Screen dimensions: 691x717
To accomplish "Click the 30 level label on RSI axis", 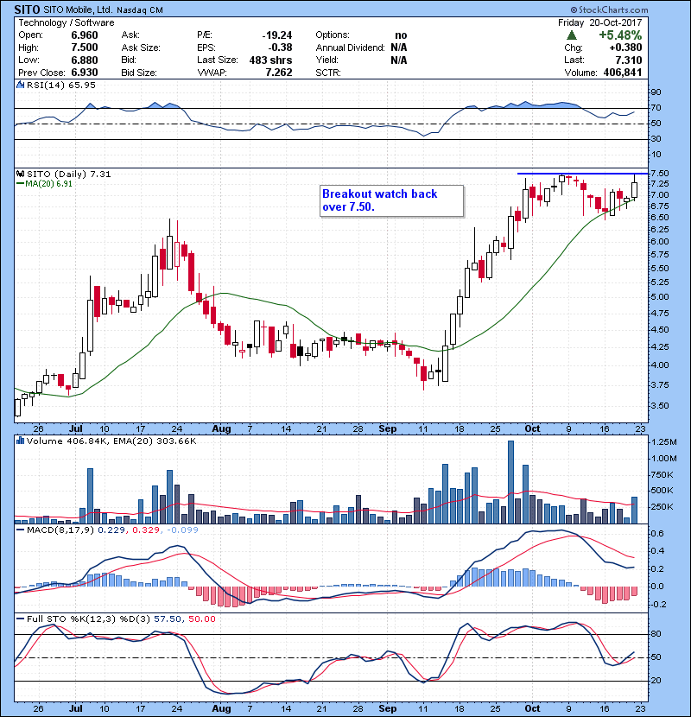I will pyautogui.click(x=656, y=139).
